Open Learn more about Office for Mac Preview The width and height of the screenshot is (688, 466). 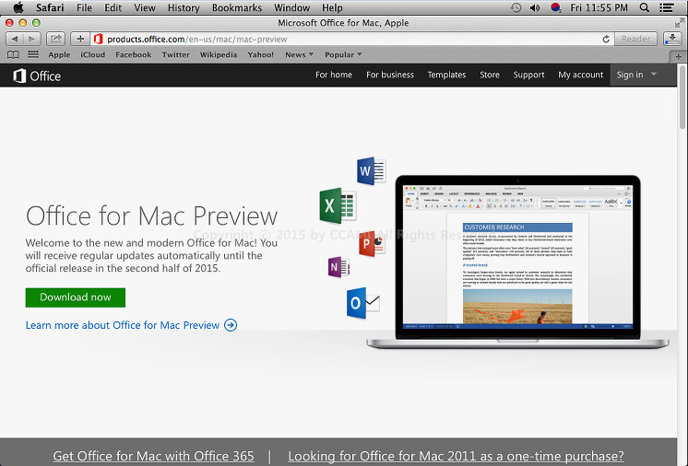(123, 325)
